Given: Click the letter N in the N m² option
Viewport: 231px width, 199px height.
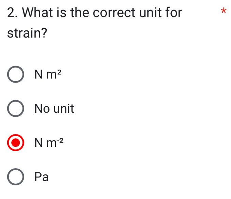Looking at the screenshot, I should coord(38,75).
